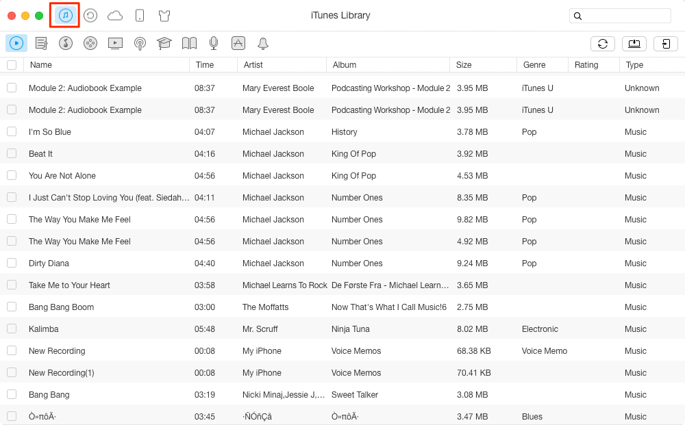Select the song Dirty Diana

(49, 263)
